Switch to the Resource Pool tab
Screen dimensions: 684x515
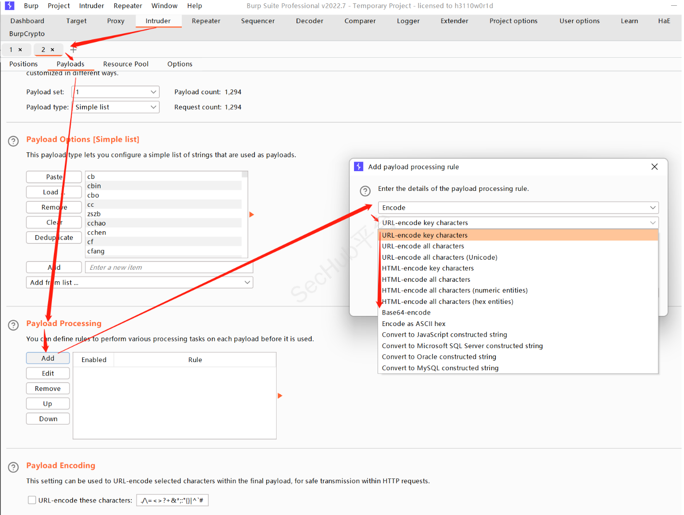[126, 64]
